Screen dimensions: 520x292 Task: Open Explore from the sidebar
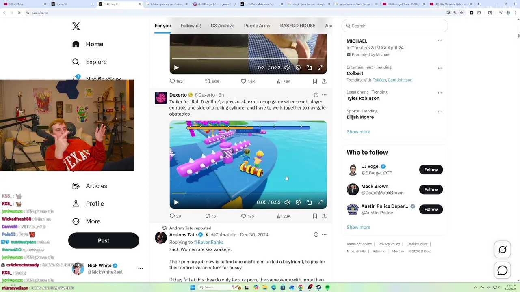click(x=89, y=62)
